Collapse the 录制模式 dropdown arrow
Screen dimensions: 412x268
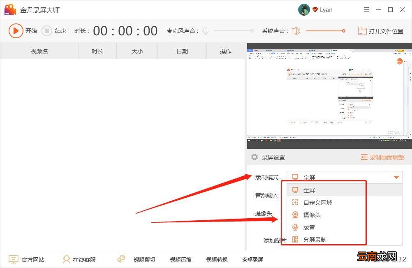pyautogui.click(x=396, y=177)
